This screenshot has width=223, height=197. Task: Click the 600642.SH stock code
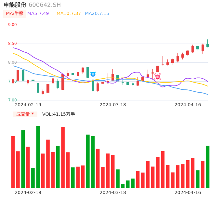tap(45, 5)
